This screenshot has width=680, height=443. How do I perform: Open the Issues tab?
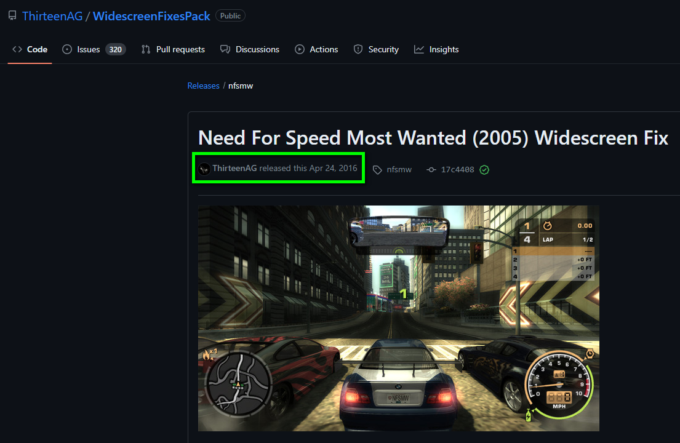[x=94, y=49]
